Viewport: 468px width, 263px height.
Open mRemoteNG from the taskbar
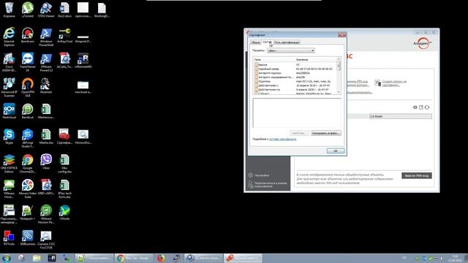click(x=52, y=258)
